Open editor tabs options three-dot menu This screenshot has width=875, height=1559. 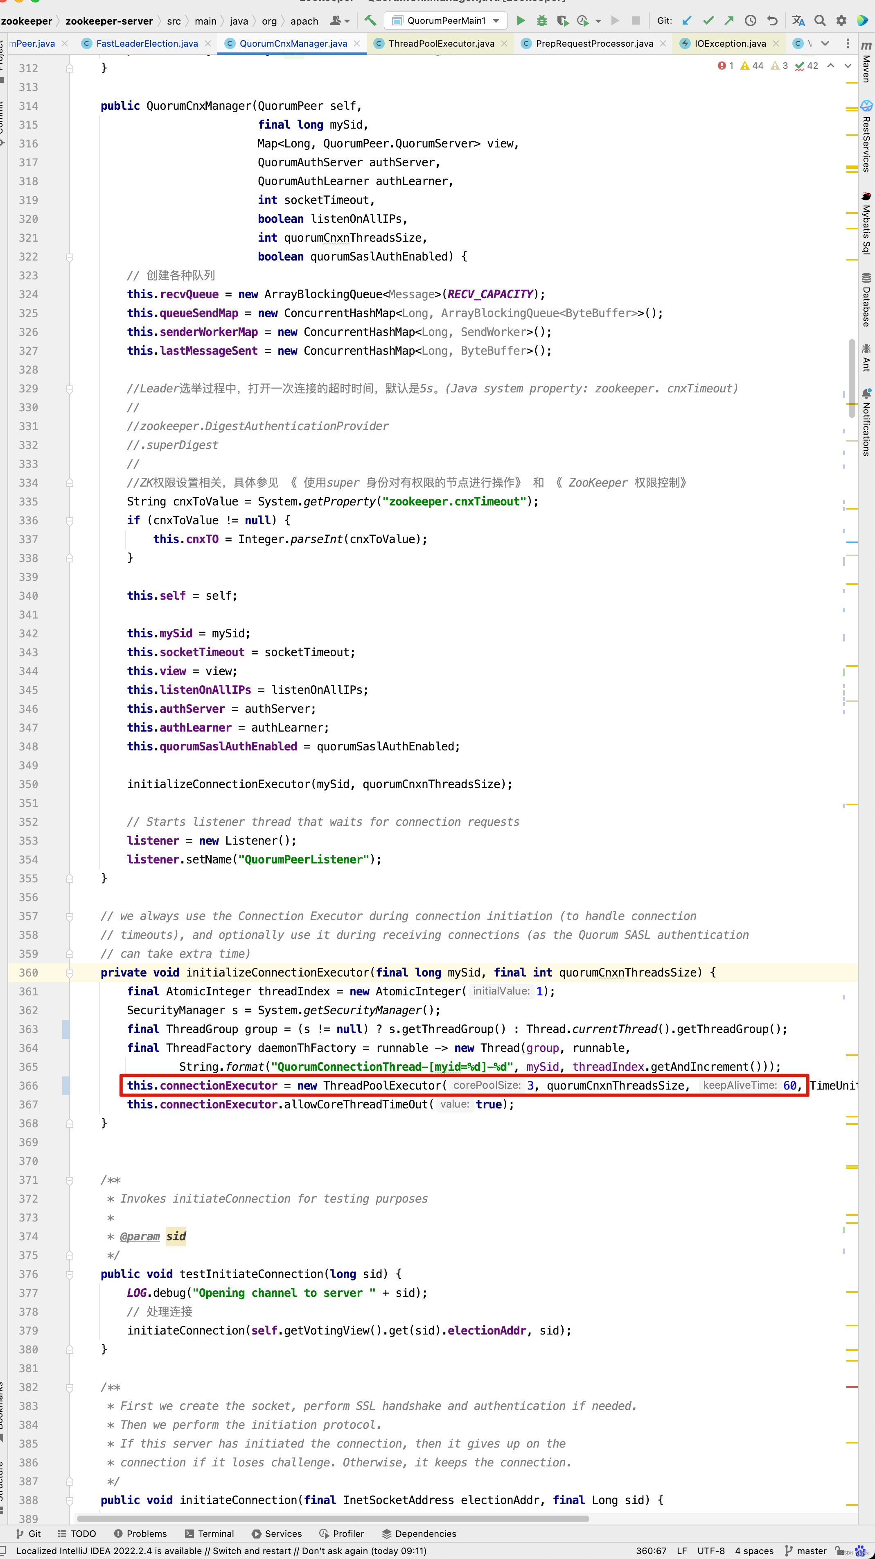tap(848, 43)
